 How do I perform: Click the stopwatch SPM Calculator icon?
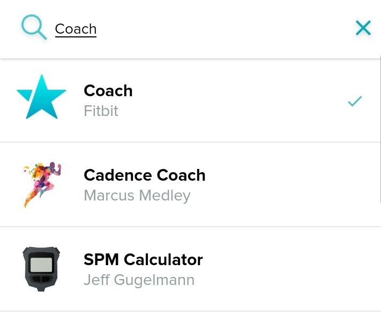point(41,269)
